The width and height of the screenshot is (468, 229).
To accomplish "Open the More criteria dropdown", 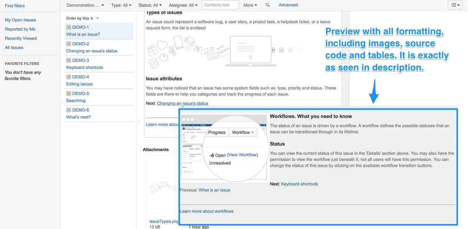I will point(250,5).
